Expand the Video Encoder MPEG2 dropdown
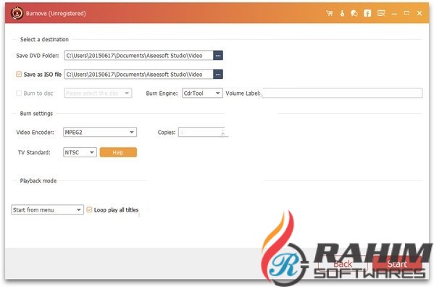The image size is (434, 287). click(100, 133)
